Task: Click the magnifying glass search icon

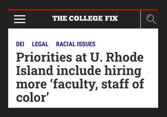Action: (x=151, y=19)
